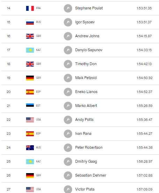The height and width of the screenshot is (193, 159).
Task: Open Marko Albert's name link
Action: [x=86, y=106]
